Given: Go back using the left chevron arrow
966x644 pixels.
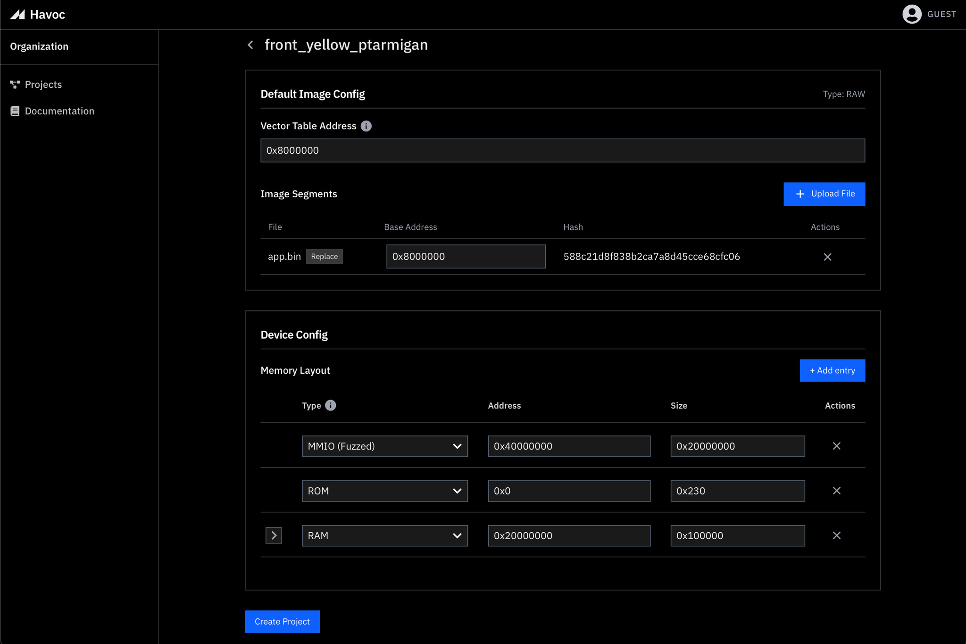Looking at the screenshot, I should [250, 45].
